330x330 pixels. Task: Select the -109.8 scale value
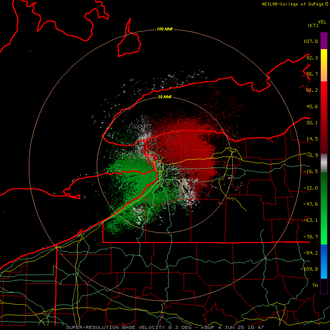tap(309, 269)
